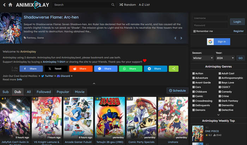Focus the Username field
Image resolution: width=247 pixels, height=145 pixels.
pyautogui.click(x=210, y=18)
